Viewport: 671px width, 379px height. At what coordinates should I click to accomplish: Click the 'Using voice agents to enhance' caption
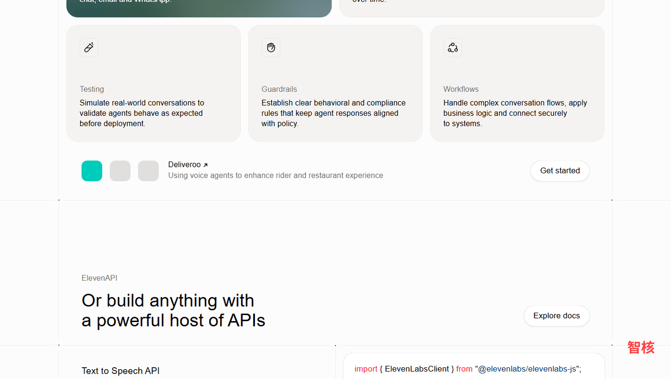click(276, 175)
